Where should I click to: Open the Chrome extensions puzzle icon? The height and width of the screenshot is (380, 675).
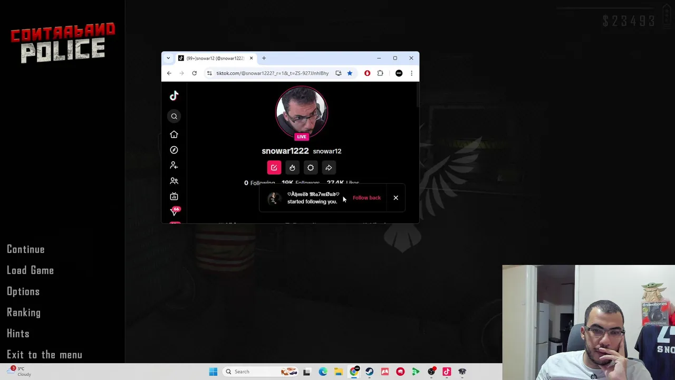click(380, 73)
